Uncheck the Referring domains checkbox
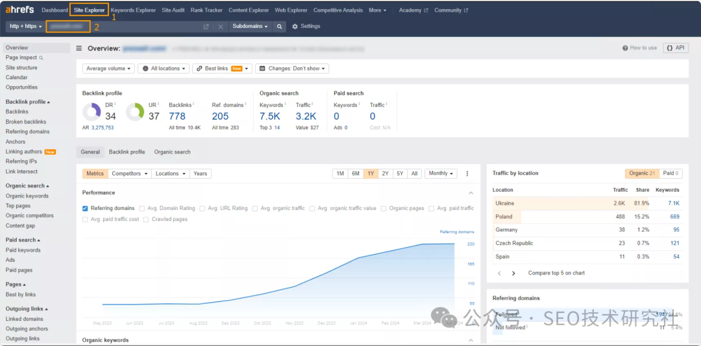 (x=86, y=209)
